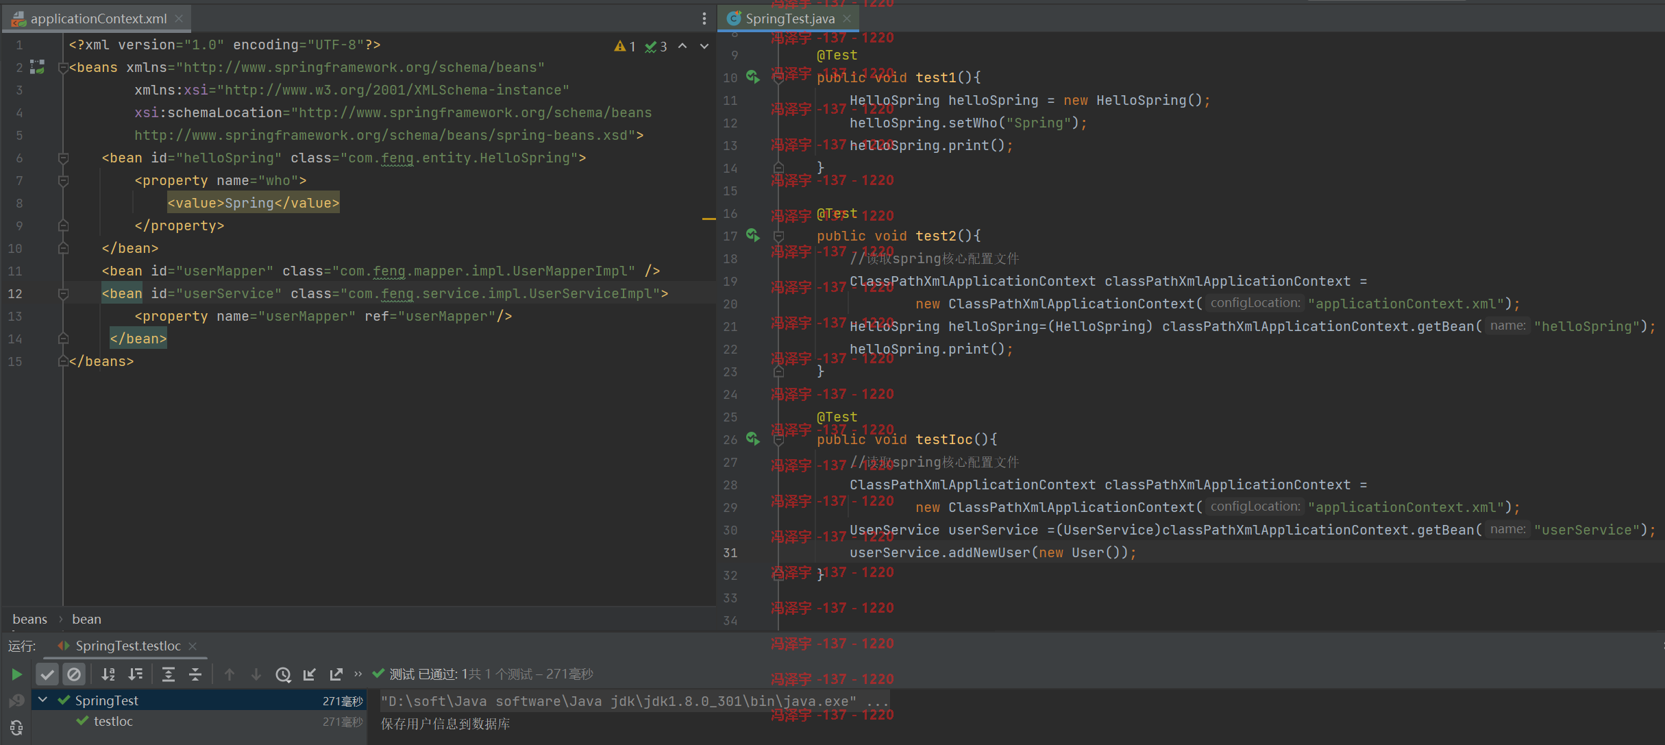Viewport: 1665px width, 745px height.
Task: Run test1 using its gutter run icon
Action: (x=753, y=77)
